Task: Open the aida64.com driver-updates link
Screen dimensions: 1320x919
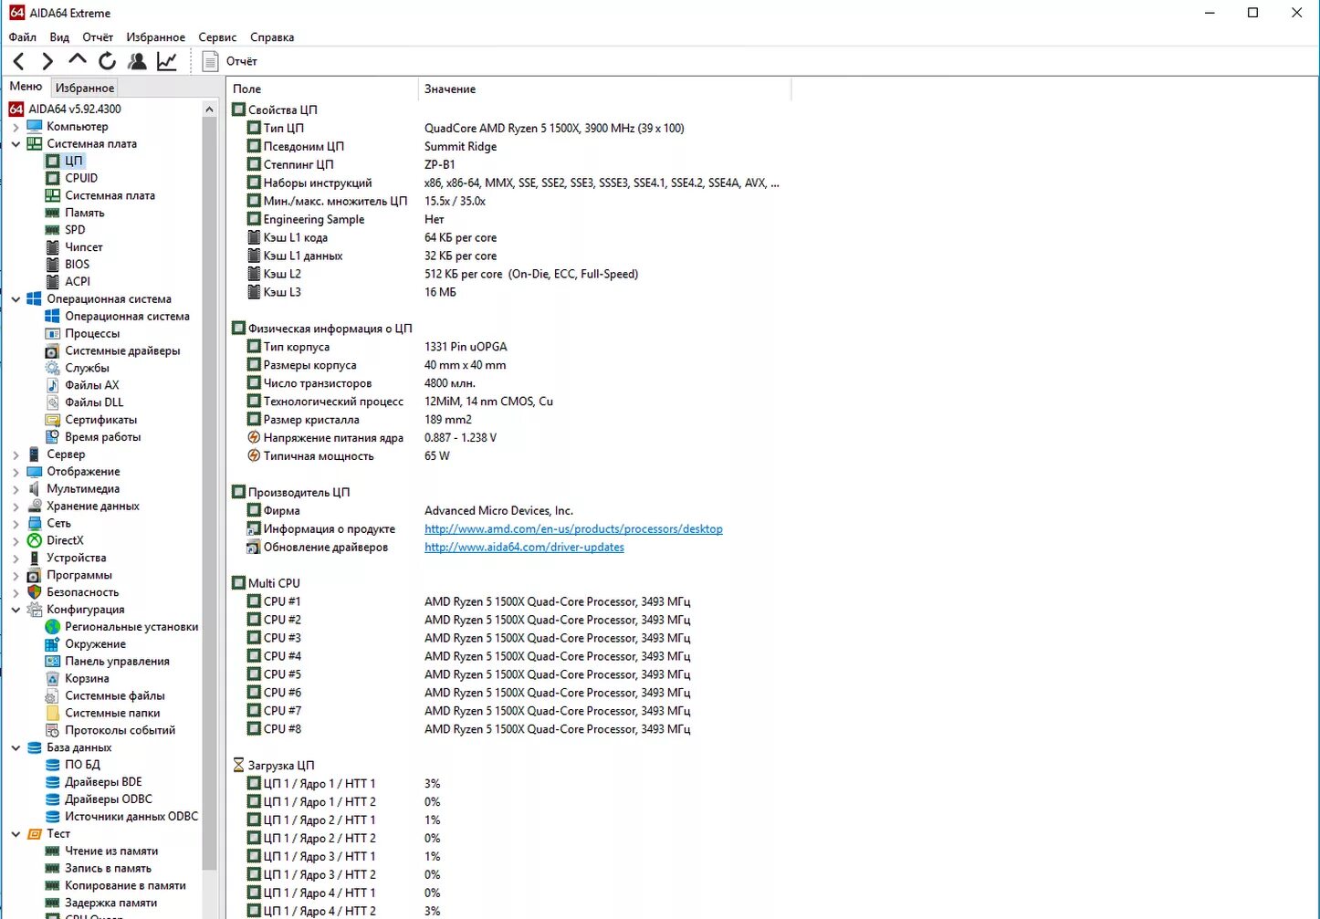Action: click(x=524, y=548)
